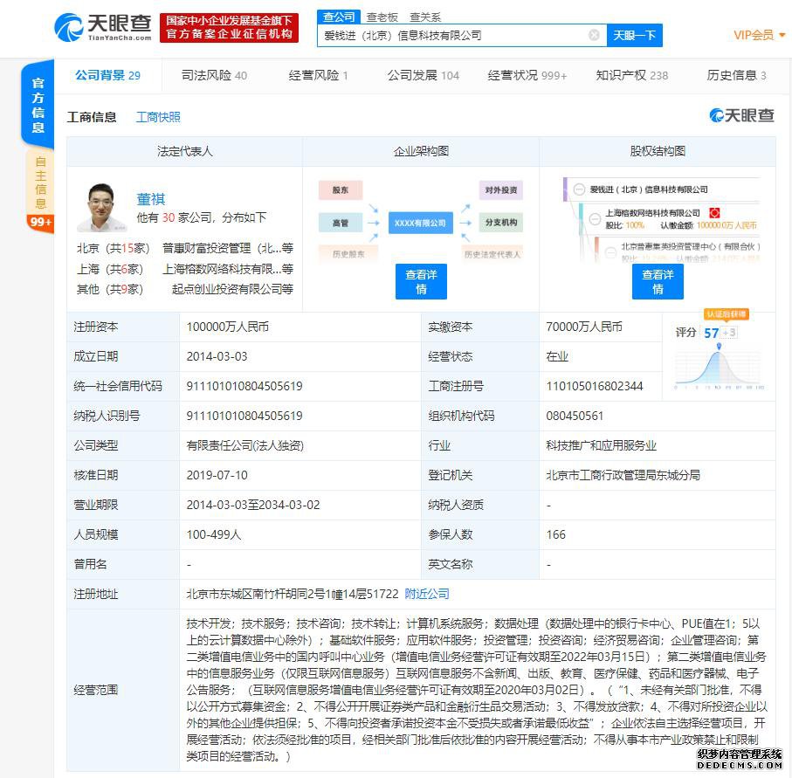Click the 30 companies count link
The image size is (792, 778).
pos(169,217)
